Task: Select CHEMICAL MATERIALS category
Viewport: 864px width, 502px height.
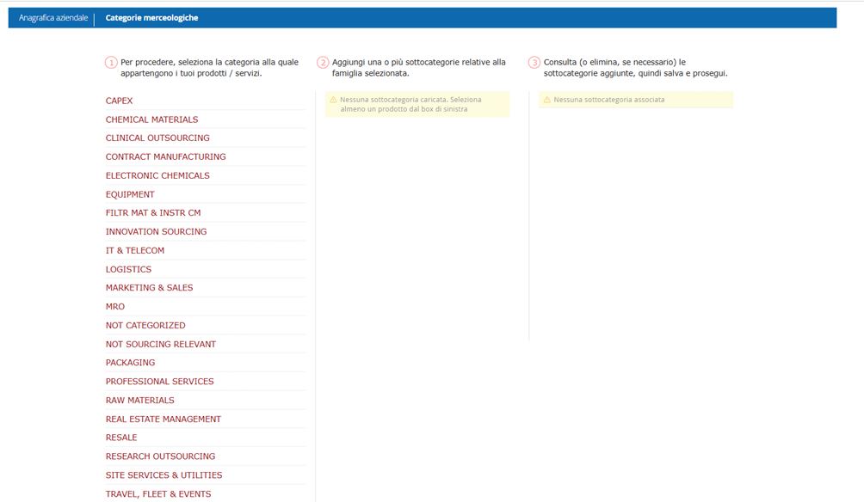Action: pyautogui.click(x=151, y=119)
